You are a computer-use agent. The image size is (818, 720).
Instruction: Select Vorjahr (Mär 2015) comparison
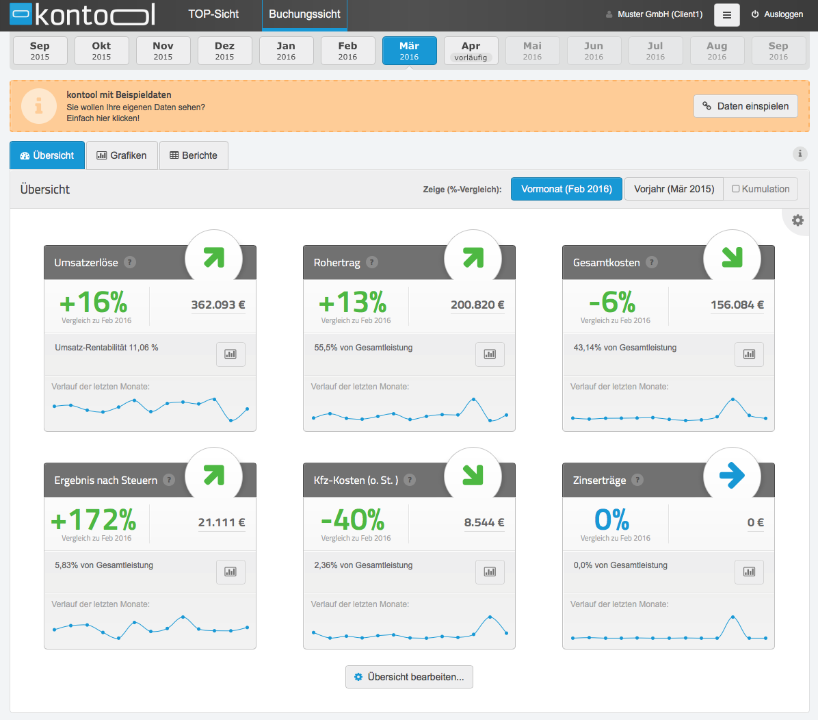click(x=674, y=189)
